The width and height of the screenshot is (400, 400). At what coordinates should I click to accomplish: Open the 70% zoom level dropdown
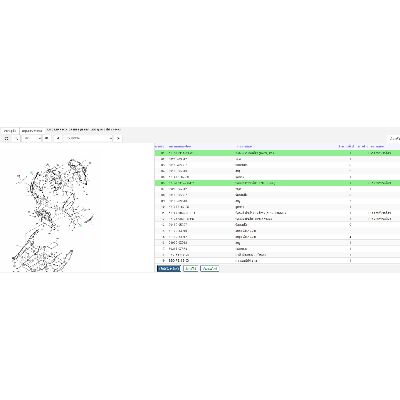[32, 139]
